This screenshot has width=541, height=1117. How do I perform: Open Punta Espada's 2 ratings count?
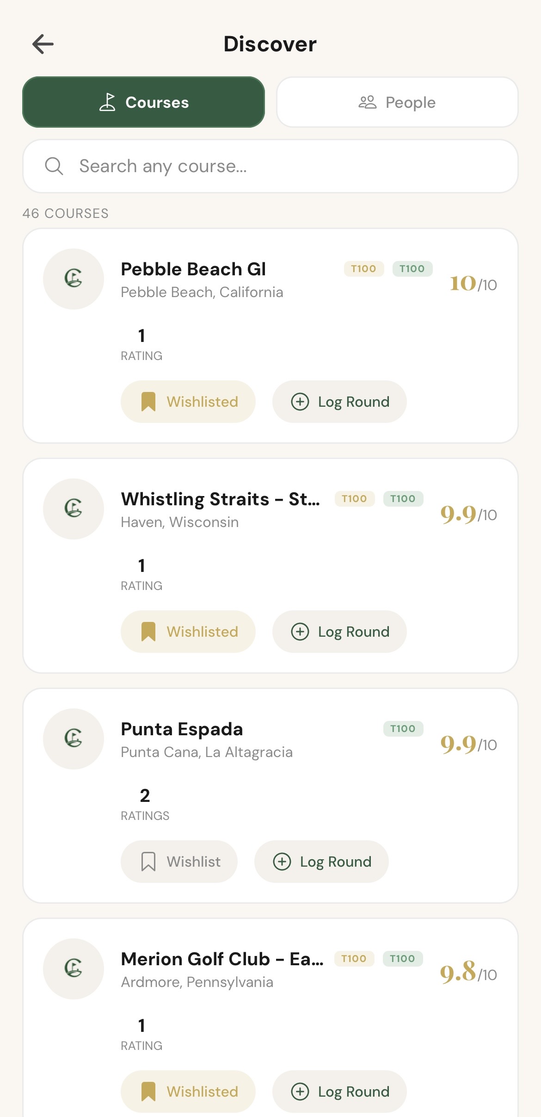click(x=145, y=804)
